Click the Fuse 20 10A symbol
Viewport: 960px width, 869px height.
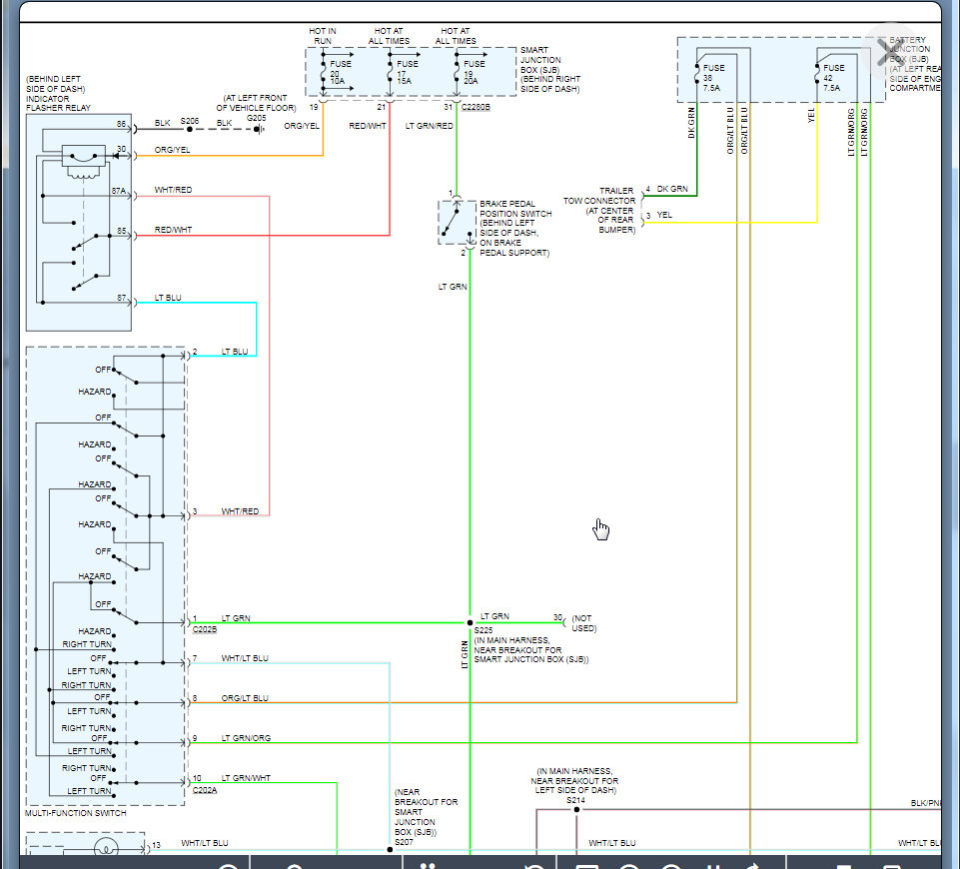click(x=323, y=72)
